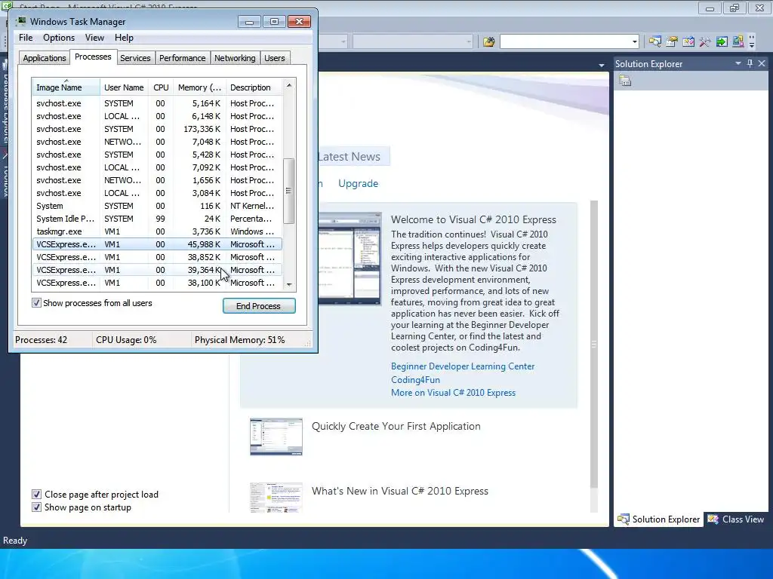Image resolution: width=773 pixels, height=579 pixels.
Task: Open the Find combo box dropdown arrow
Action: coord(635,42)
